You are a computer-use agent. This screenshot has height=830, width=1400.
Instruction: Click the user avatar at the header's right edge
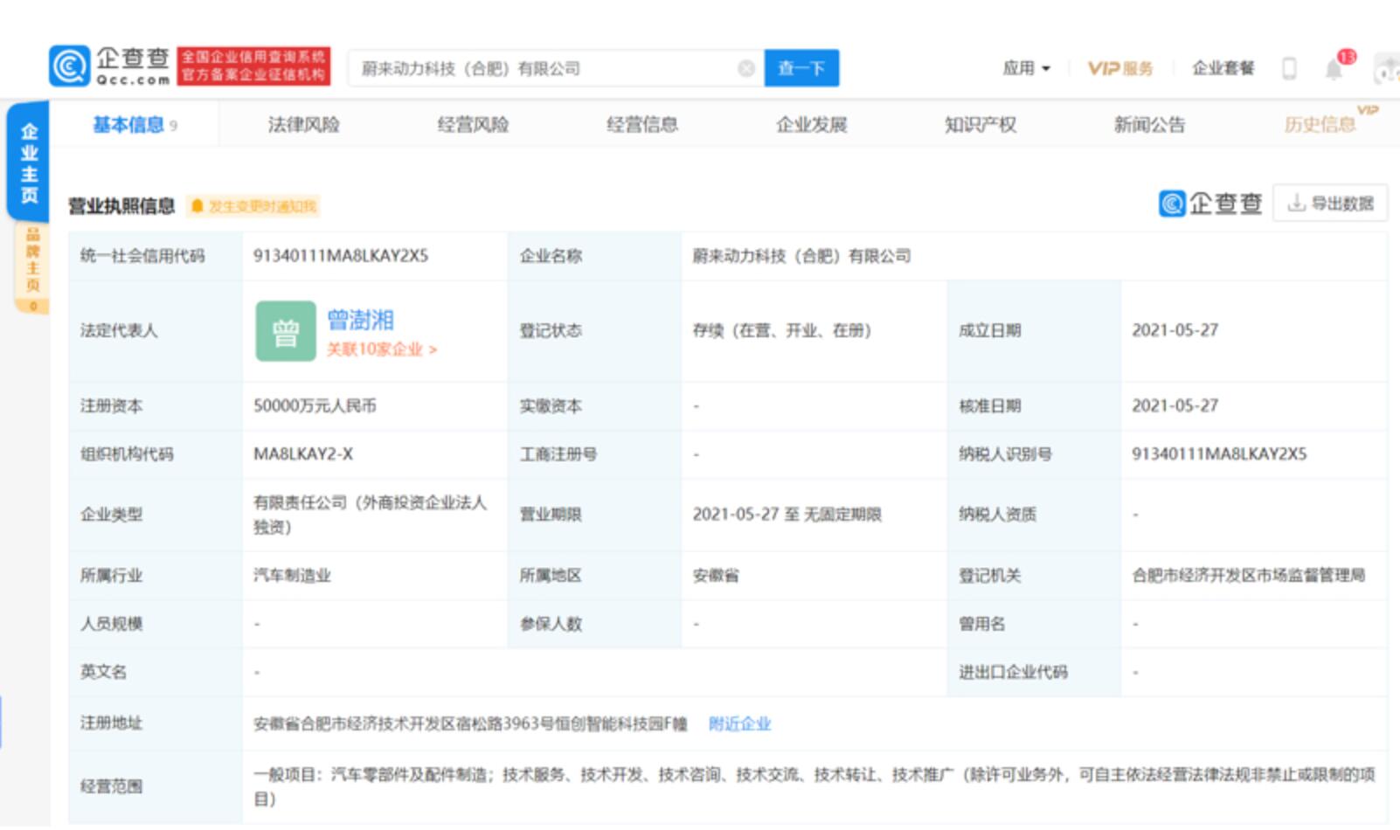click(1388, 68)
